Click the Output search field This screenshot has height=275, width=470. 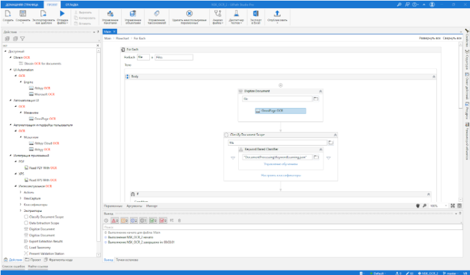coord(282,227)
